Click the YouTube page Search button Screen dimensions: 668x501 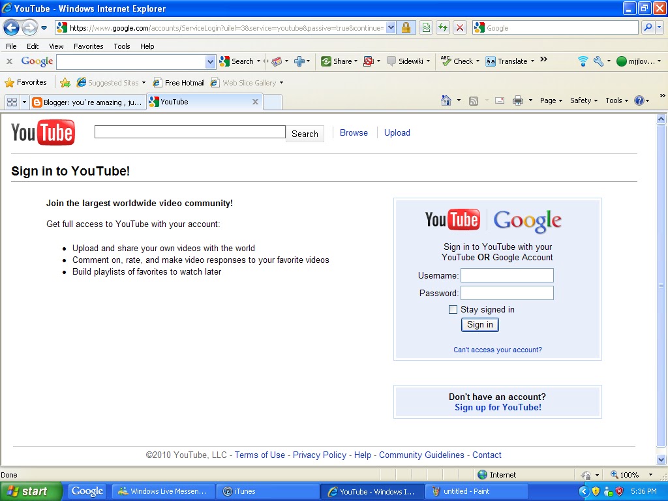[305, 134]
